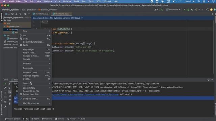Collapse the selected Example_Bytecode subfolder chevron
Image resolution: width=216 pixels, height=121 pixels.
(7, 30)
